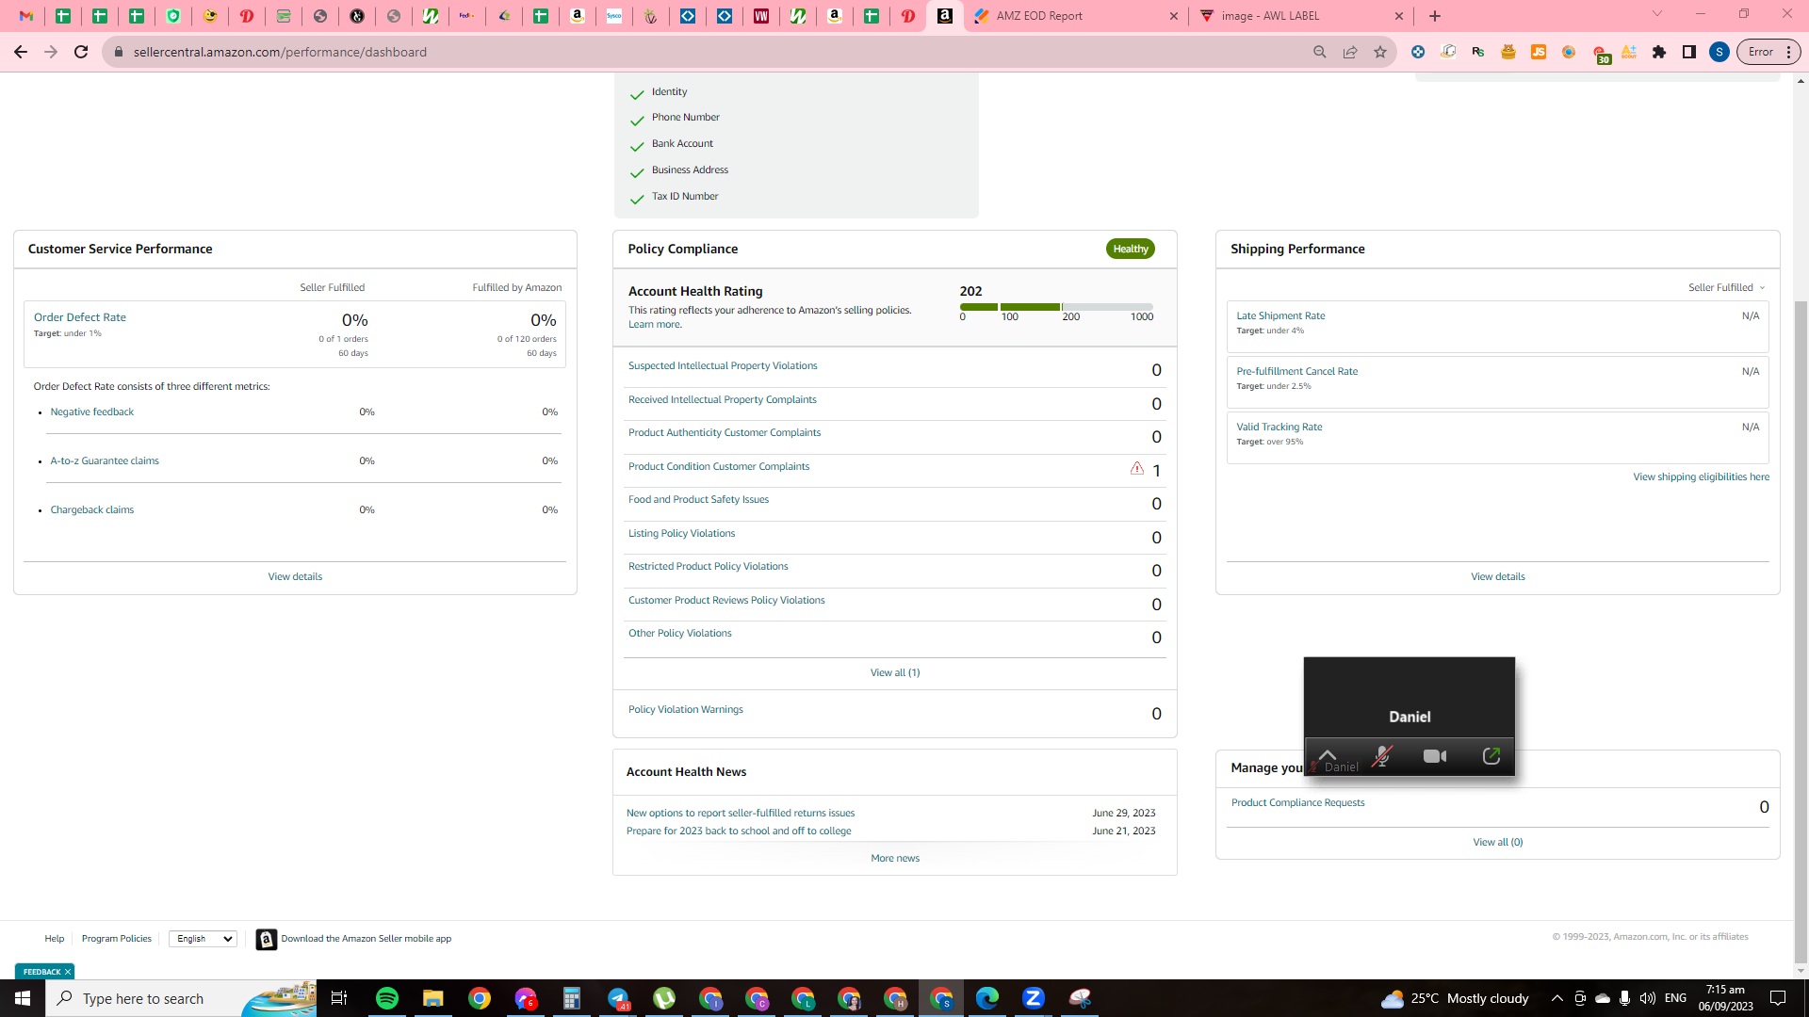Open Product Condition Customer Complaints
1809x1017 pixels.
[x=719, y=467]
